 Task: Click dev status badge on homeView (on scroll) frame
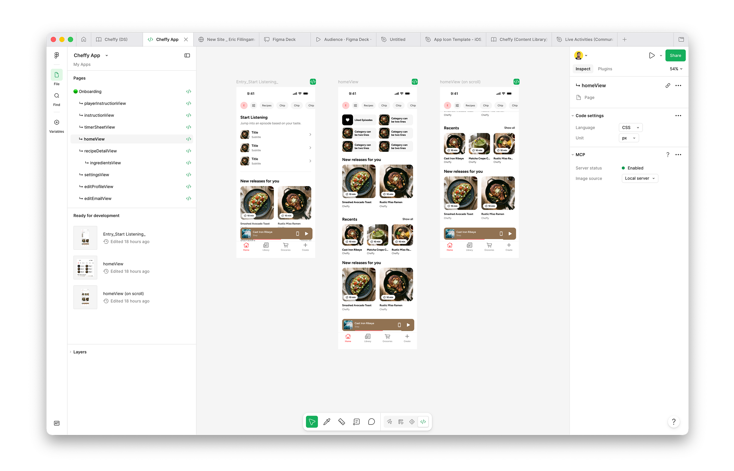[517, 82]
